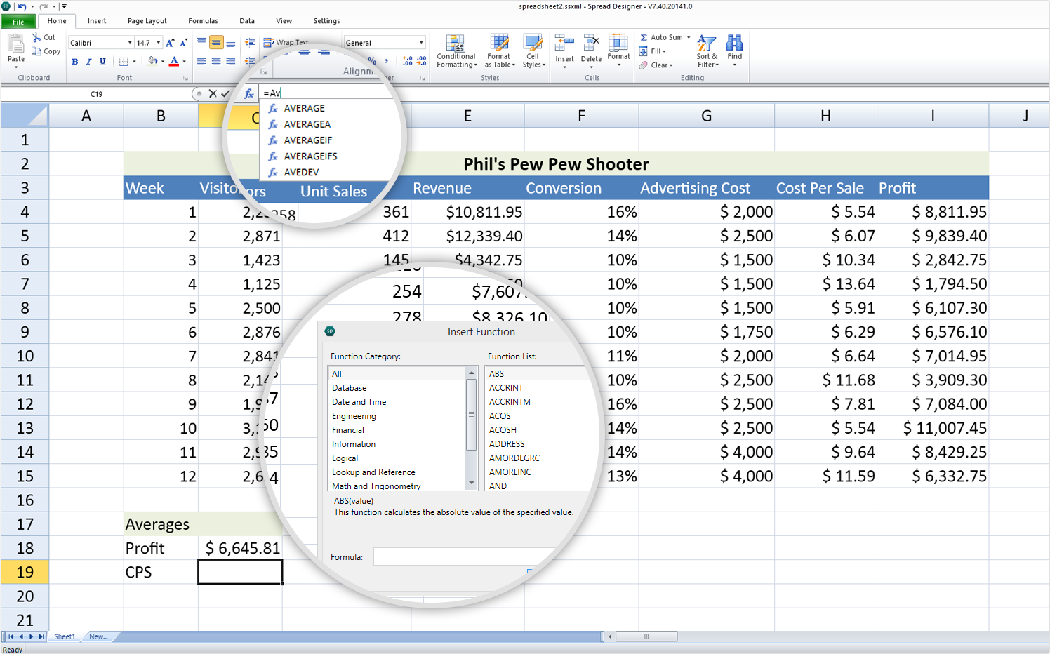
Task: Toggle underline formatting
Action: (102, 62)
